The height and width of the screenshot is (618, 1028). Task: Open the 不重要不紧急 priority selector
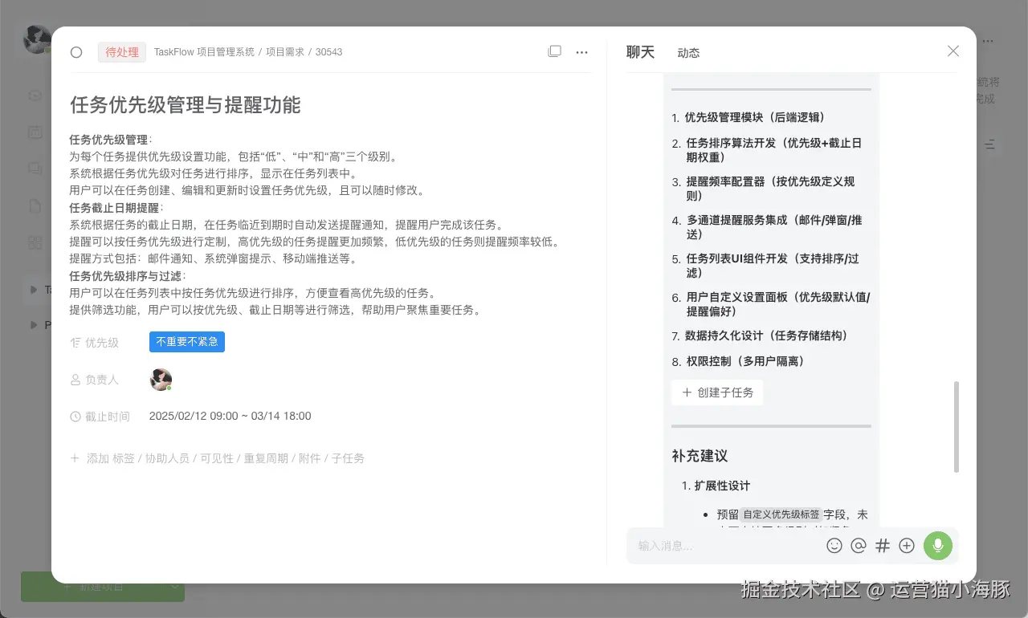(x=187, y=342)
